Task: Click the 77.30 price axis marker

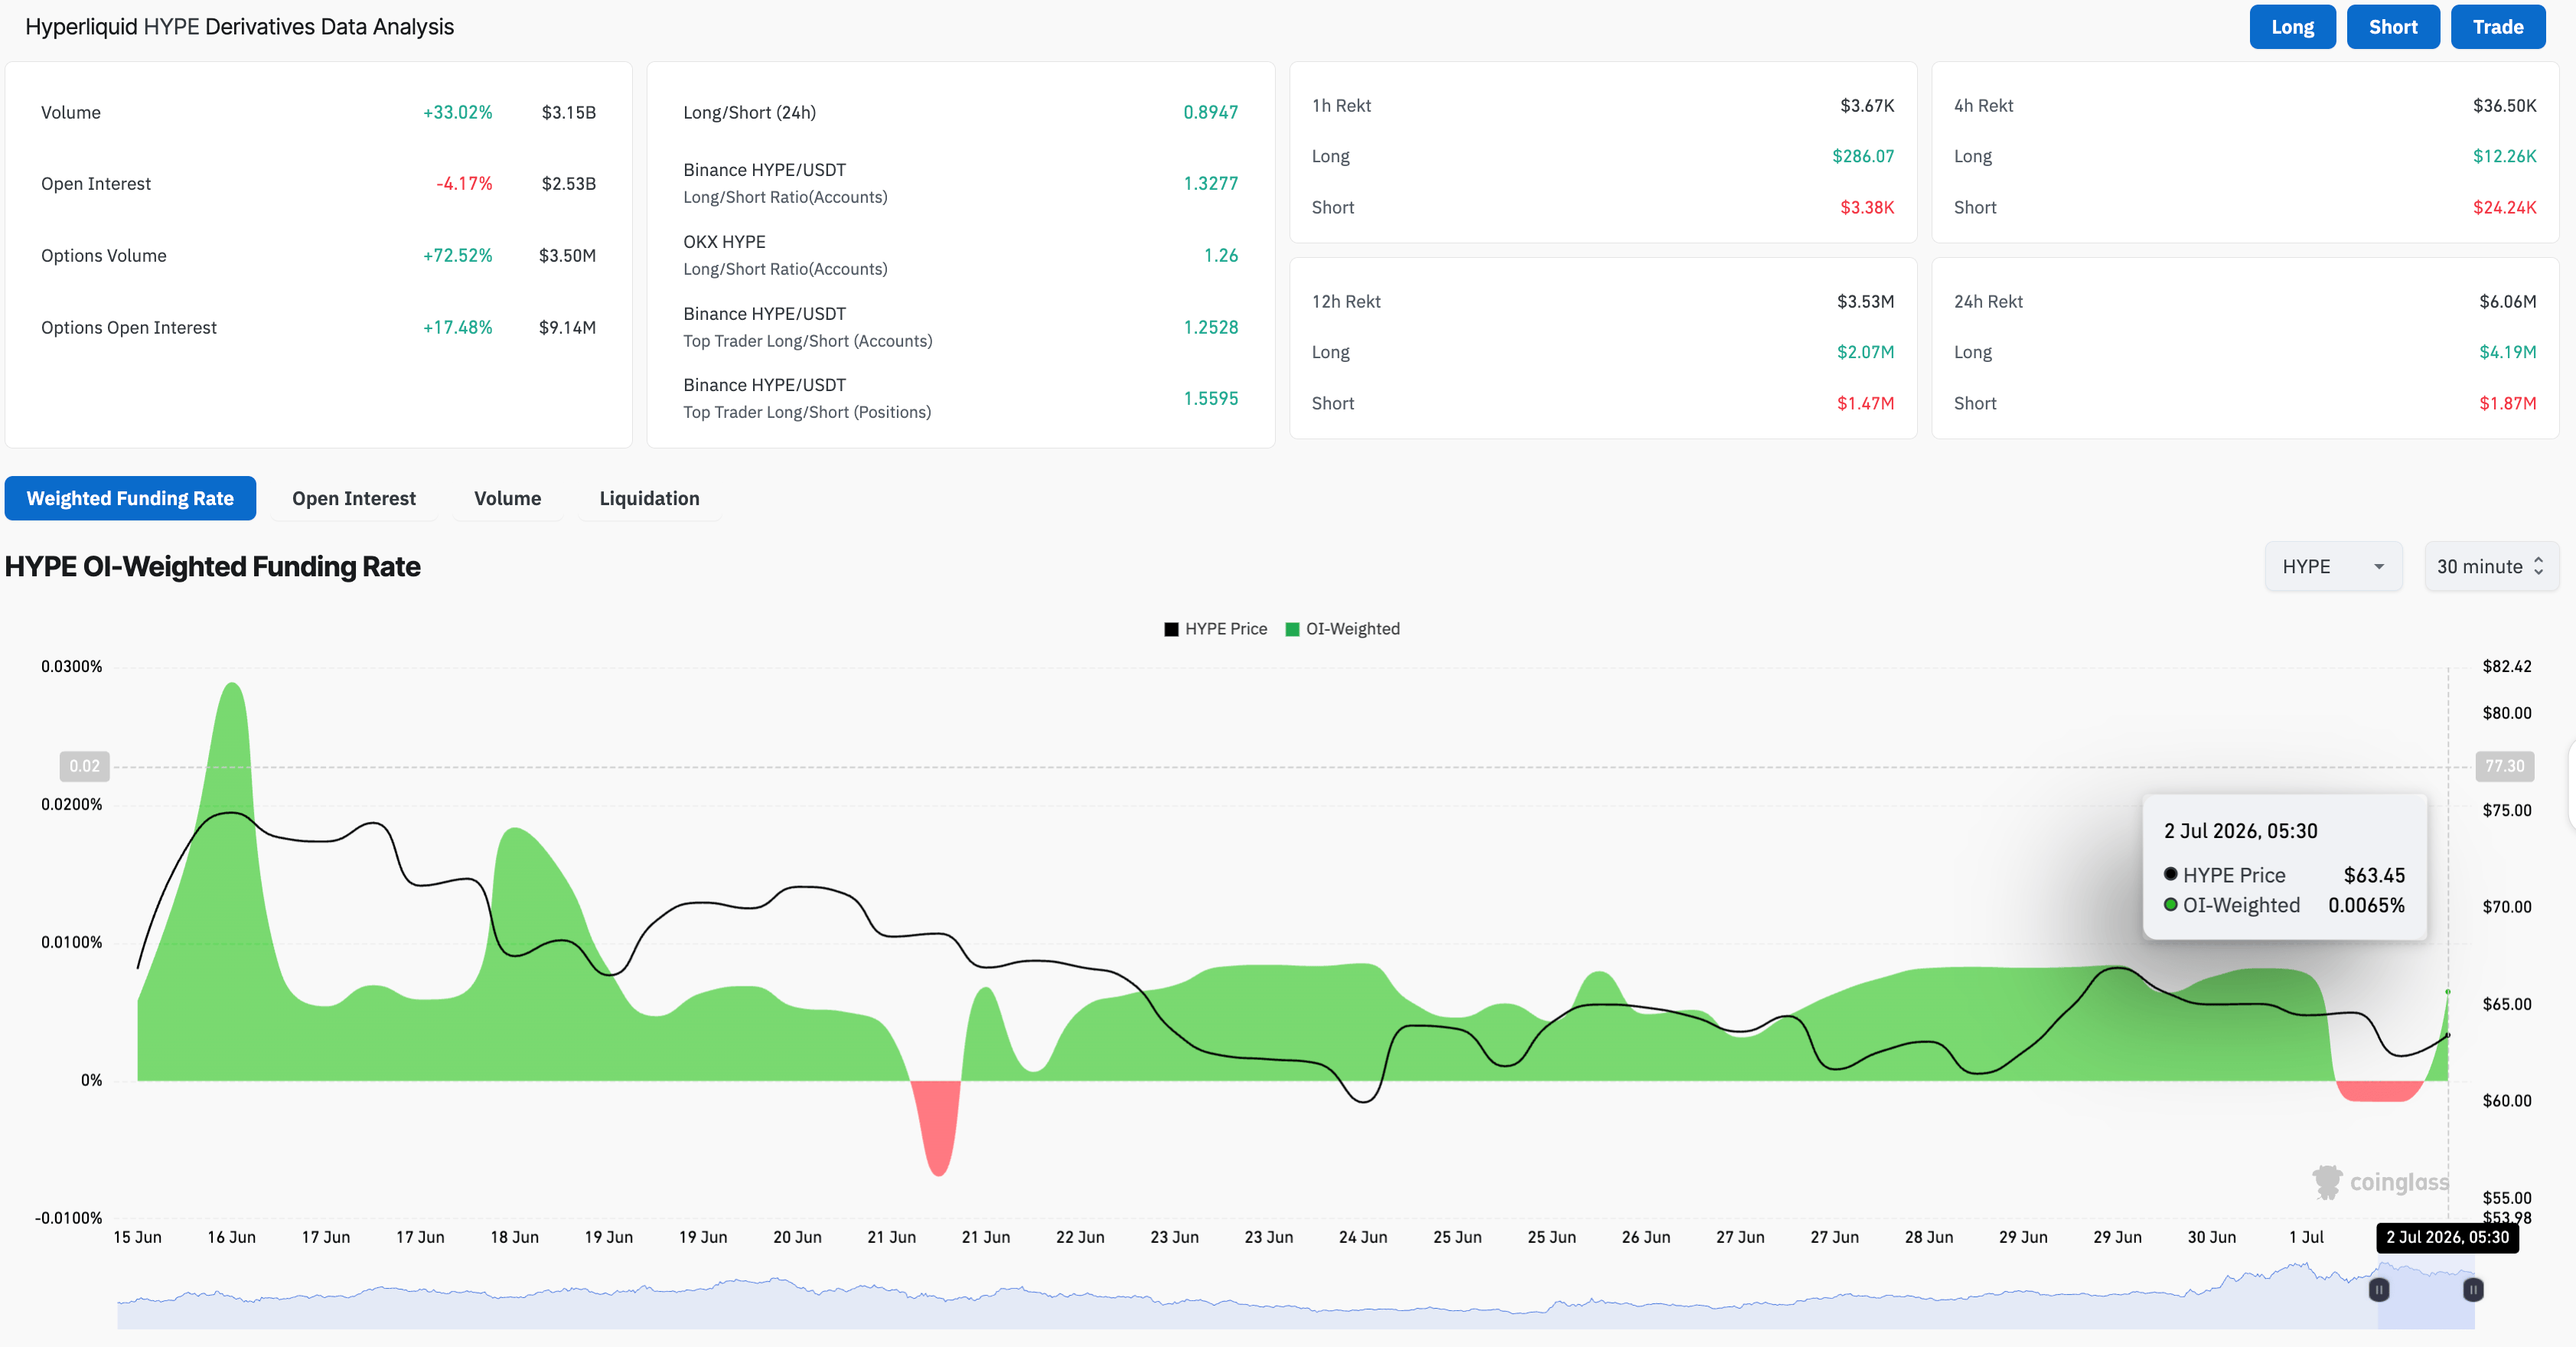Action: point(2505,766)
